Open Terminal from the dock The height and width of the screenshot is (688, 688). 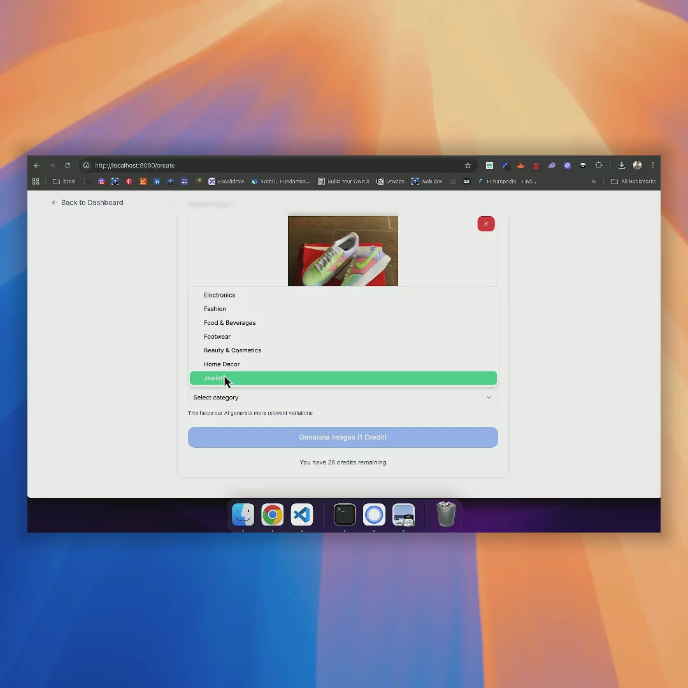(x=345, y=515)
